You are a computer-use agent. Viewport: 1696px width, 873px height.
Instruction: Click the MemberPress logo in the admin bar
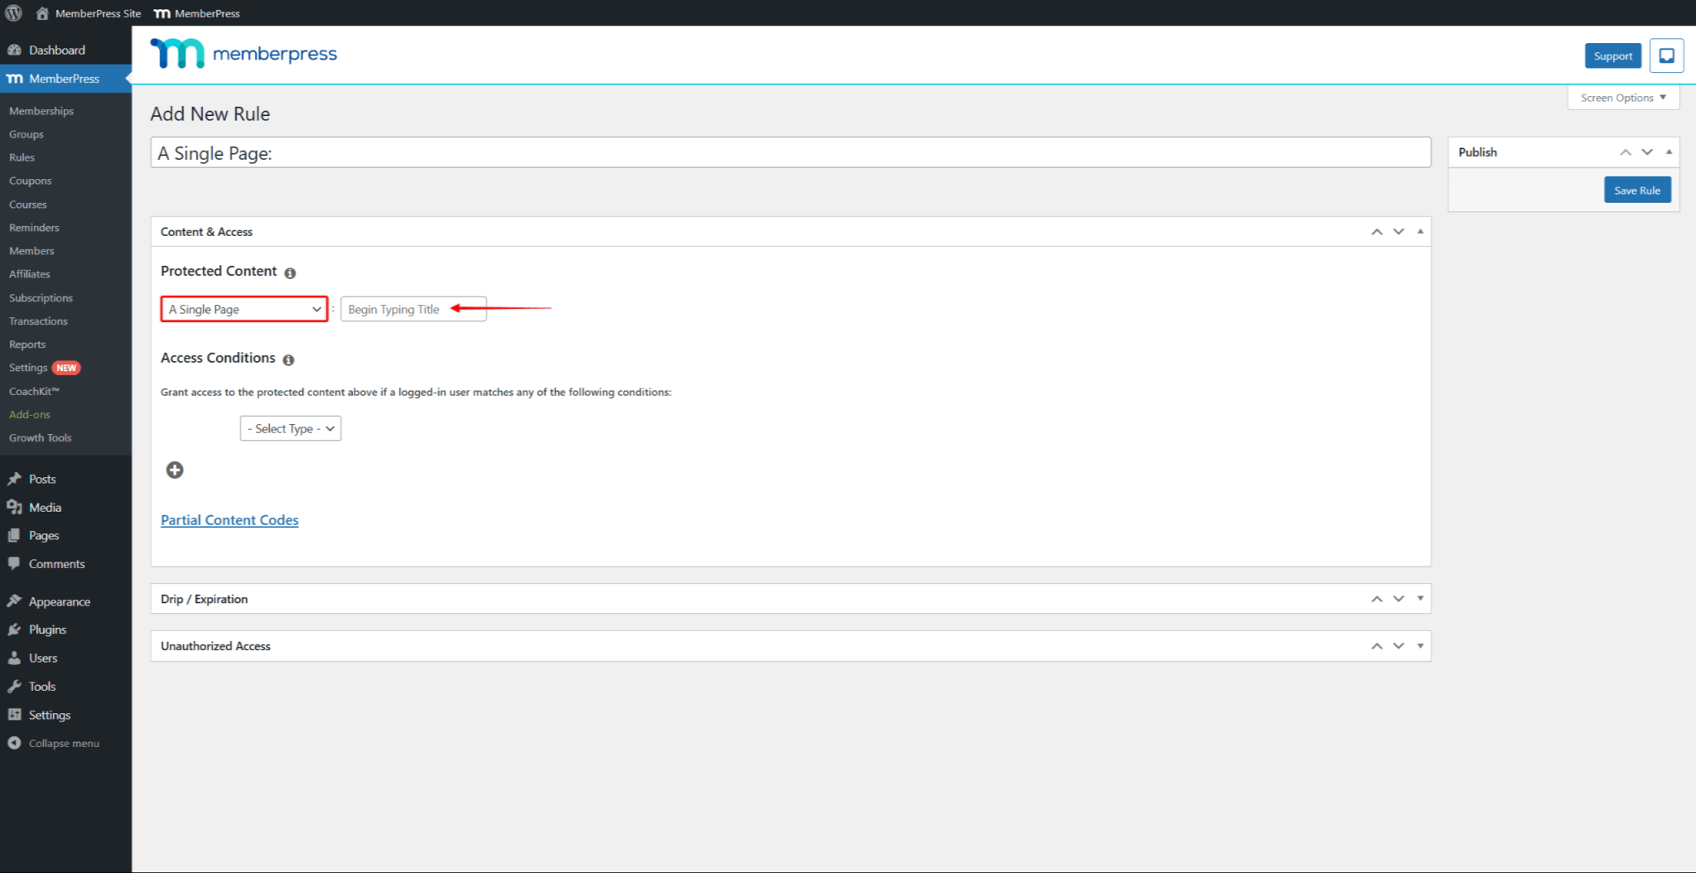click(162, 13)
